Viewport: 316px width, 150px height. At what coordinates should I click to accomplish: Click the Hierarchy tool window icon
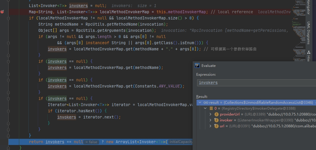coord(309,53)
